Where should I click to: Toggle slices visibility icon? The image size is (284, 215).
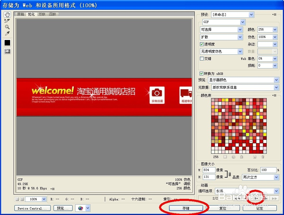pyautogui.click(x=7, y=51)
